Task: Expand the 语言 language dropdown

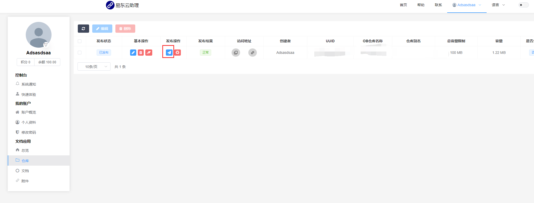Action: (498, 5)
